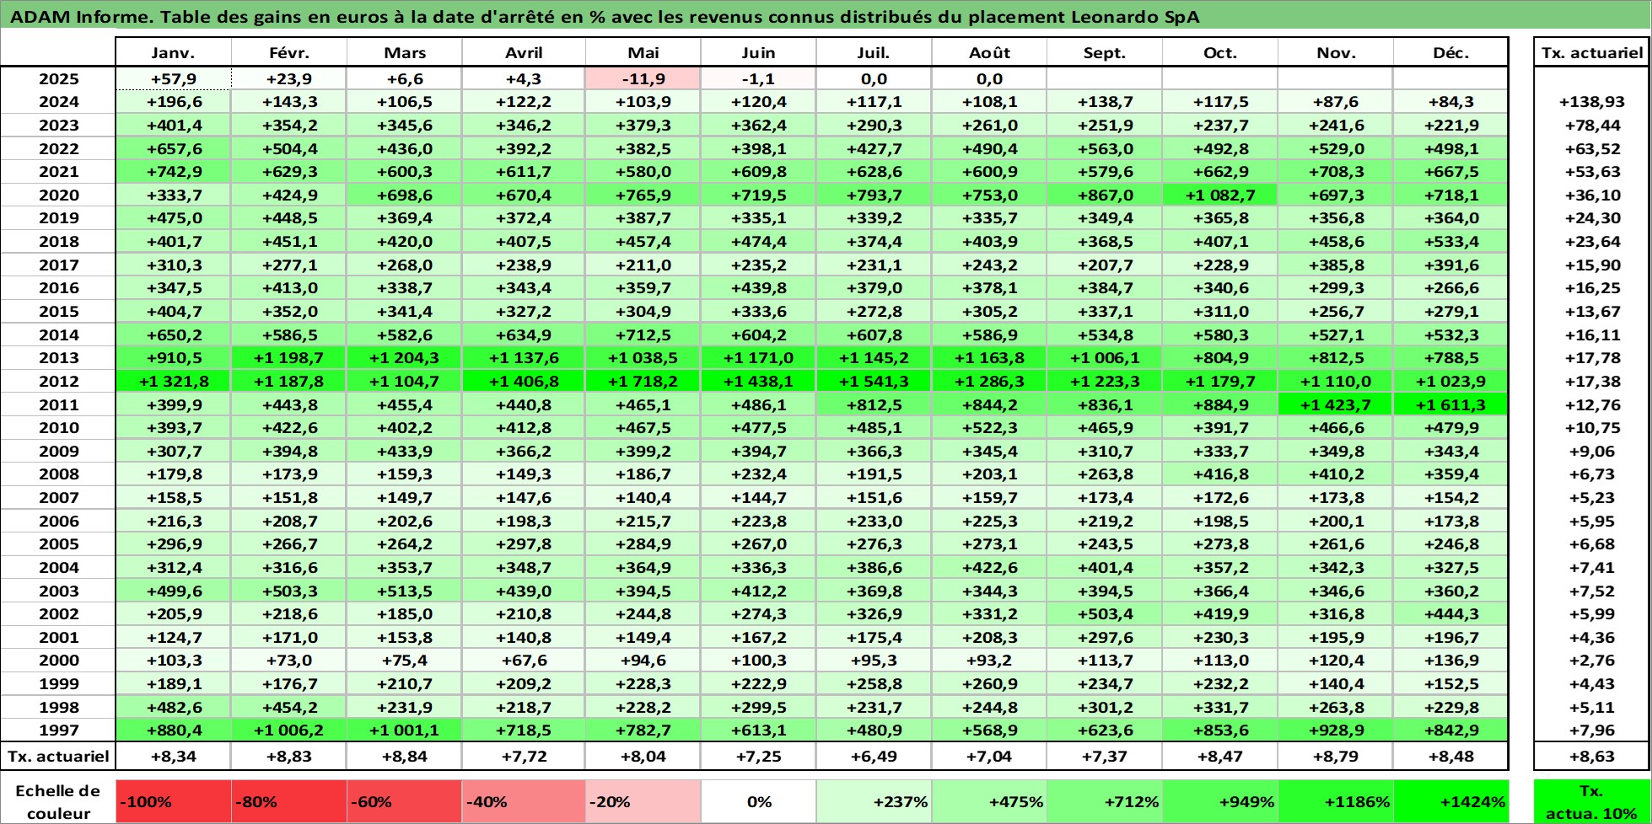Click the +1424% bright green swatch
Viewport: 1652px width, 824px height.
1450,801
